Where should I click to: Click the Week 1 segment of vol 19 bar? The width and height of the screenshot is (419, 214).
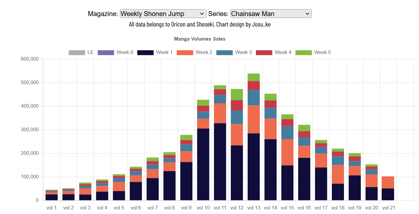point(354,188)
